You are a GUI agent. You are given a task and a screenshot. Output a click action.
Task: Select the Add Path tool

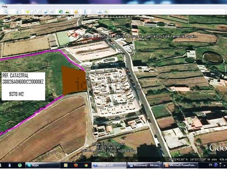click(40, 12)
